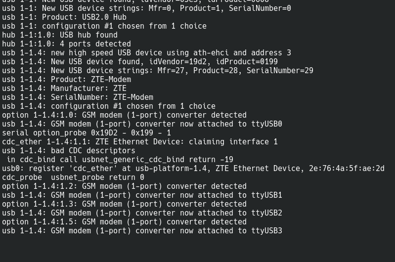
Task: Click the 'SerialNumber: ZTE-Modem' line
Action: click(x=77, y=97)
